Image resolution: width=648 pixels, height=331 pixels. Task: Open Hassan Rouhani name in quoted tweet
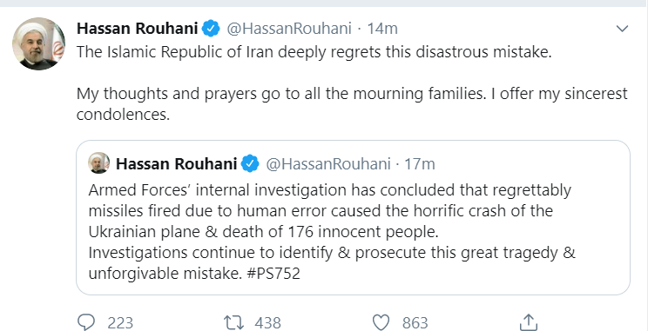pyautogui.click(x=177, y=163)
